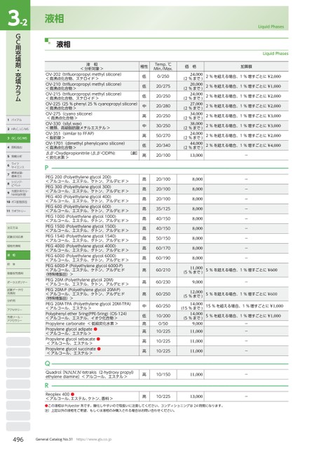319x451 pixels.
Task: Select the OV-210 trifluoropropyl methyl silicone row
Action: coord(166,86)
